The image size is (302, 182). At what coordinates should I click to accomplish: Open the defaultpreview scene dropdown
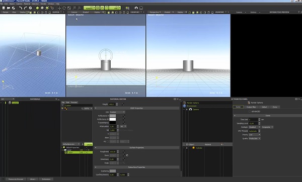click(71, 144)
